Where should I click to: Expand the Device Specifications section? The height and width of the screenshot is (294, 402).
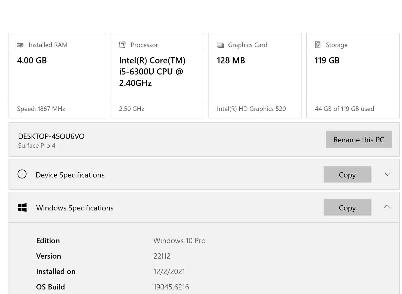[x=387, y=174]
